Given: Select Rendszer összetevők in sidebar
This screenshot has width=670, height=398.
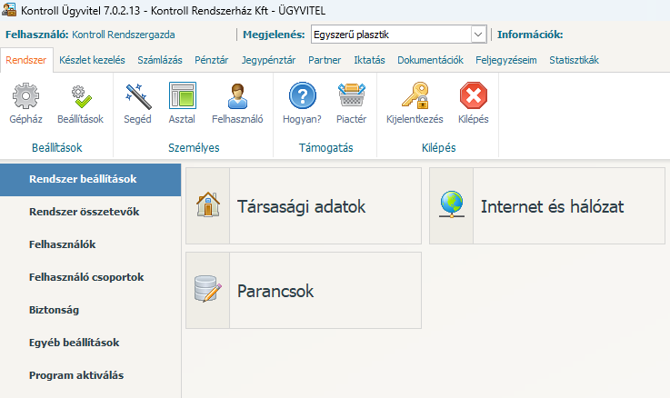Looking at the screenshot, I should click(84, 212).
